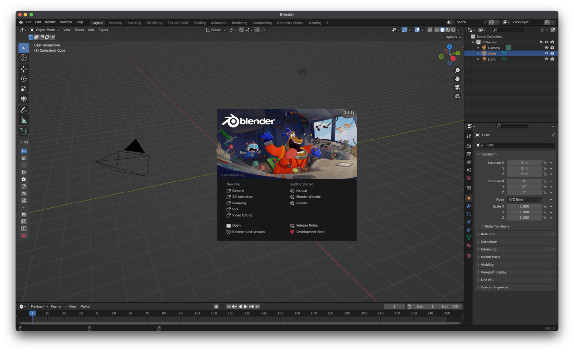Activate the Rotate tool
574x352 pixels.
(x=23, y=79)
